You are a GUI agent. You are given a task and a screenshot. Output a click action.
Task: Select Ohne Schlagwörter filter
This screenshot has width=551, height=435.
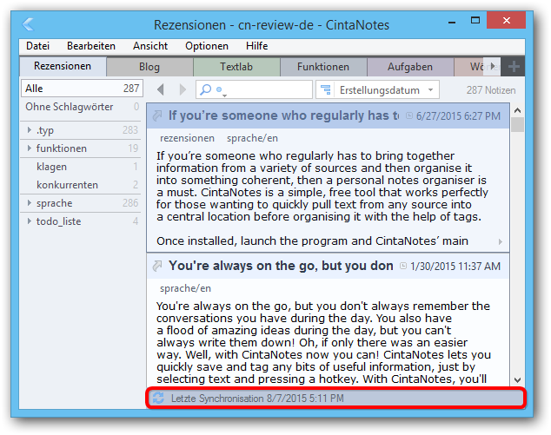coord(82,107)
